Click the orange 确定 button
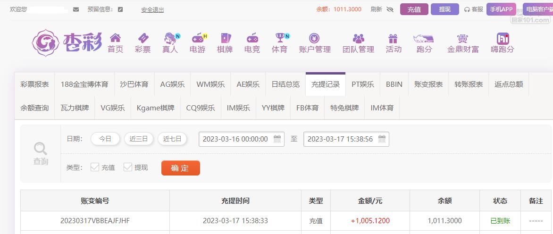 [180, 168]
